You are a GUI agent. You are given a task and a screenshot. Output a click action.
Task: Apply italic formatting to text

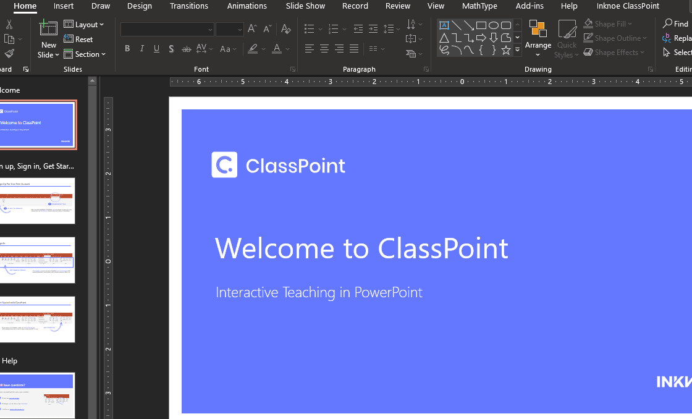141,48
